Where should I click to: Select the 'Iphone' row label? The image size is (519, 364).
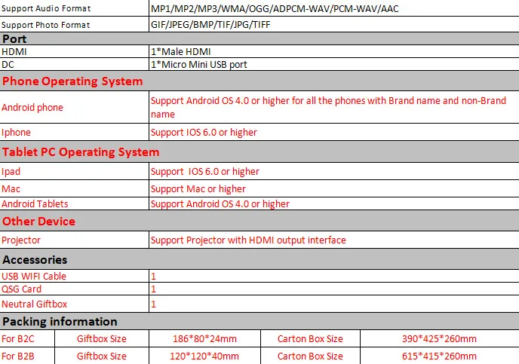pyautogui.click(x=16, y=132)
